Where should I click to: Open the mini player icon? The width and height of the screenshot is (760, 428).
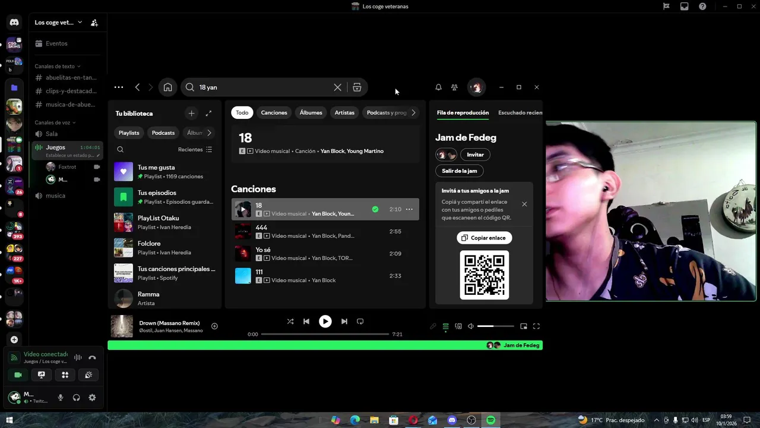coord(524,326)
